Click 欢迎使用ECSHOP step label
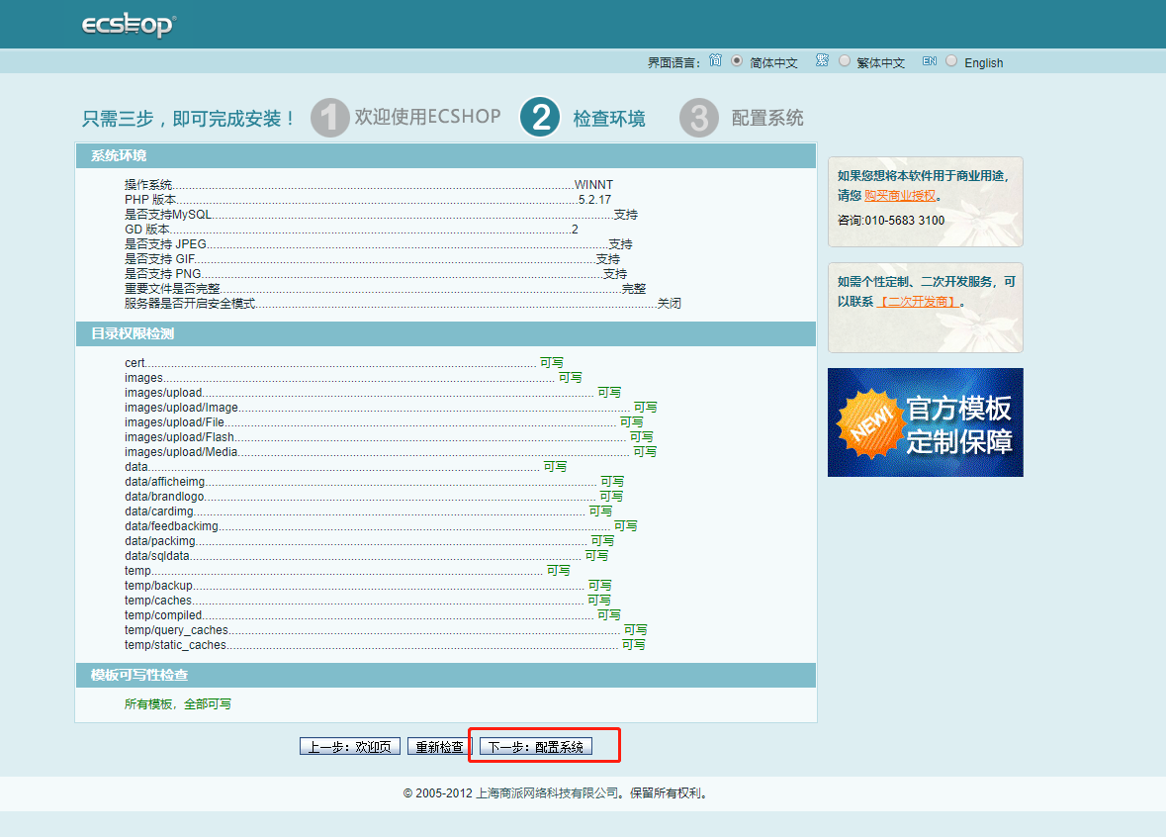Viewport: 1166px width, 837px height. point(427,117)
